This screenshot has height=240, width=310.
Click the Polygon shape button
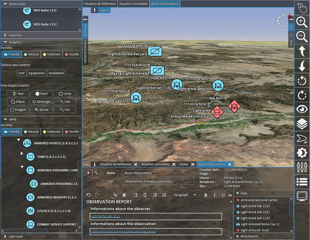tap(18, 110)
